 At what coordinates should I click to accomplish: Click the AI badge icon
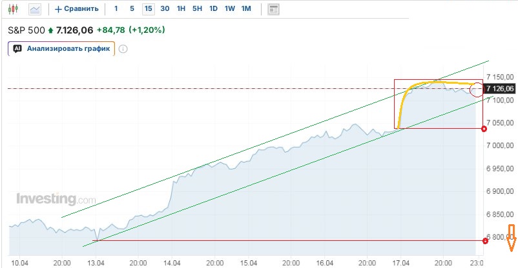pos(17,48)
